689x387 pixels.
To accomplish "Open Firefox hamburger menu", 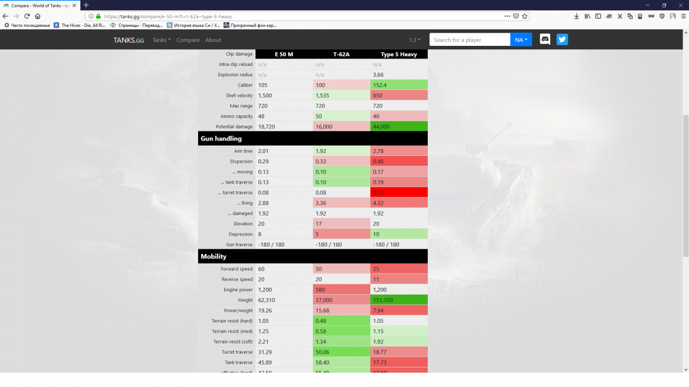I will 683,16.
